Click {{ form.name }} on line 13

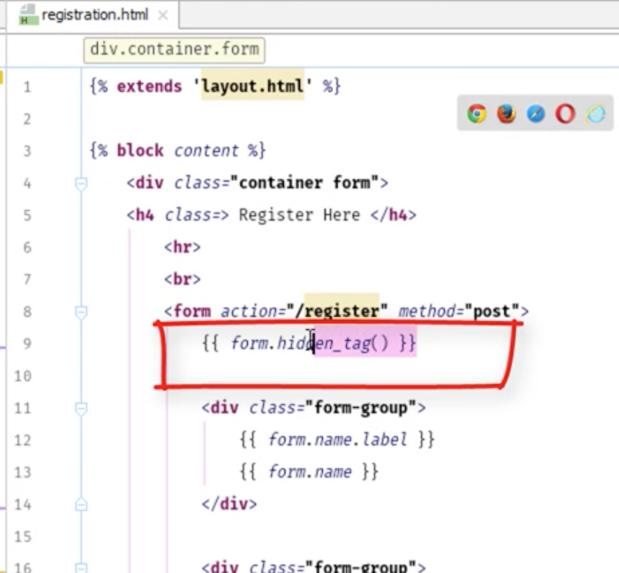click(309, 472)
